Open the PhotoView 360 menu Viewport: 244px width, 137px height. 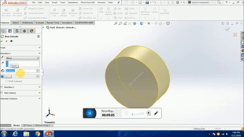click(88, 3)
